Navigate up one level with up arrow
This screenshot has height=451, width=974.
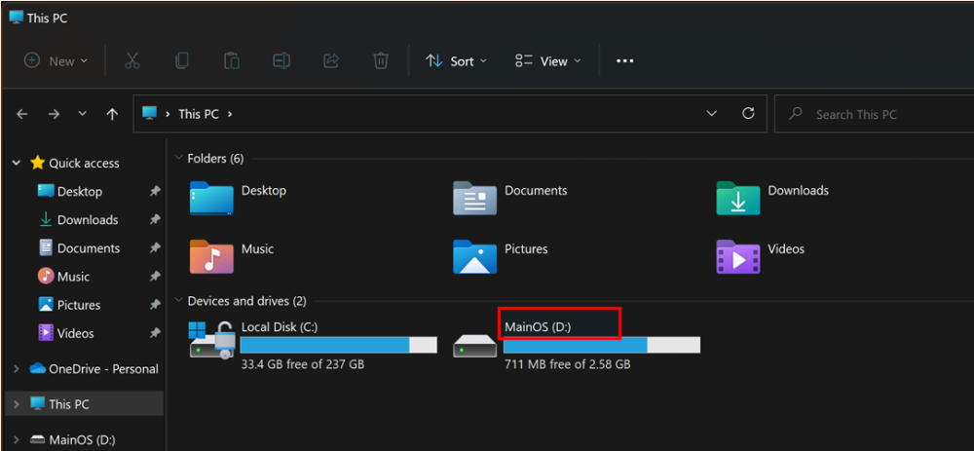pyautogui.click(x=112, y=114)
